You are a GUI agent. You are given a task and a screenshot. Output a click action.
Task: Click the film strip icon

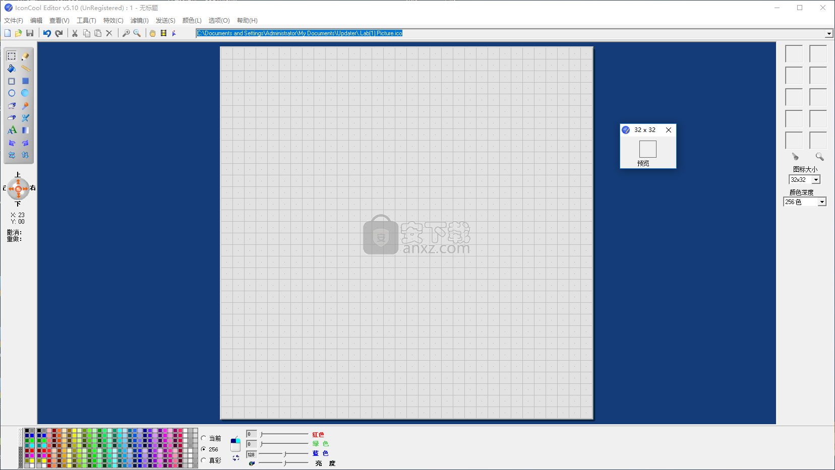[163, 33]
